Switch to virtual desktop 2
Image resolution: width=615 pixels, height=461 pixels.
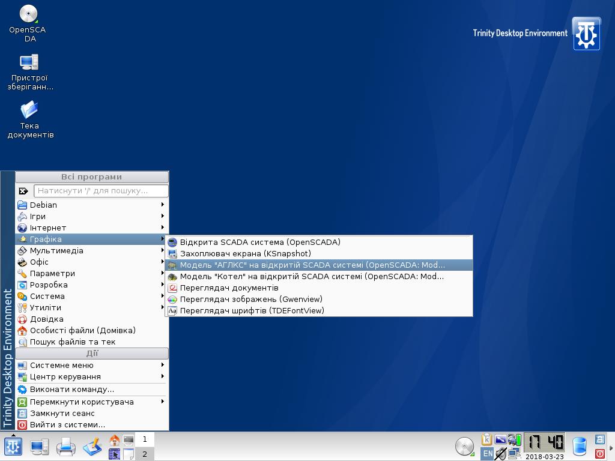click(x=144, y=454)
